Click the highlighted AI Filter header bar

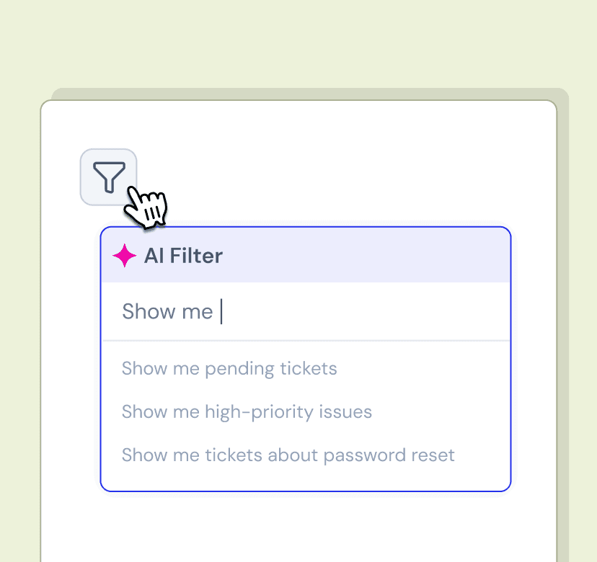pyautogui.click(x=306, y=255)
